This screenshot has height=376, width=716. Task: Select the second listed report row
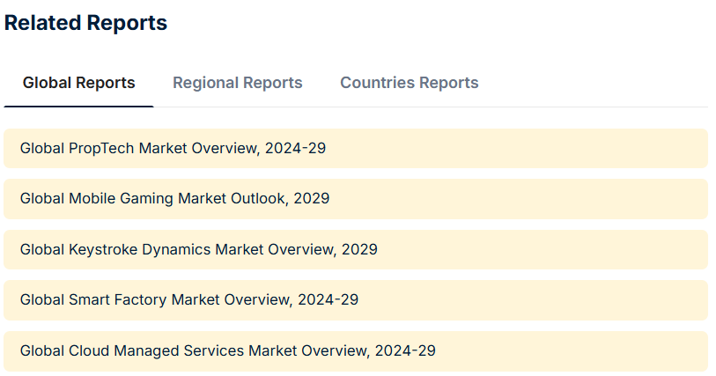coord(356,199)
